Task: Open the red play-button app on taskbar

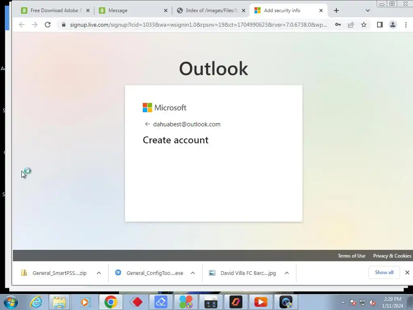Action: click(x=261, y=302)
